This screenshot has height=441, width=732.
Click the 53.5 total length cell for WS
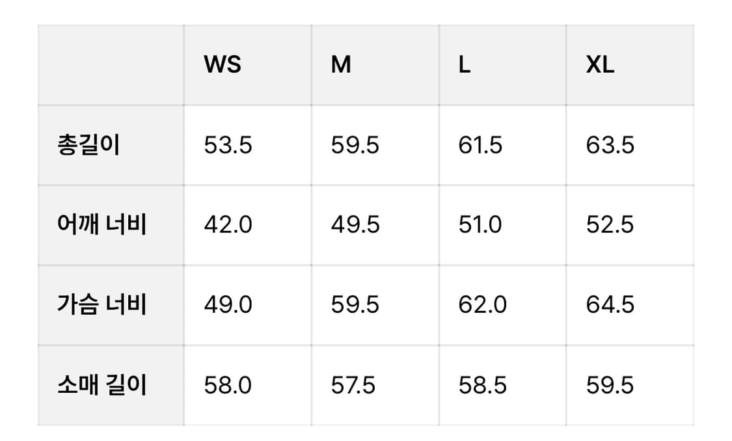point(228,145)
